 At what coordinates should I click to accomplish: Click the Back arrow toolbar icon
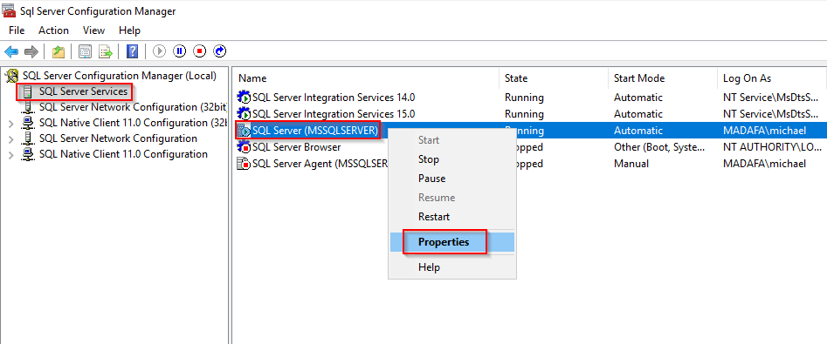point(11,51)
